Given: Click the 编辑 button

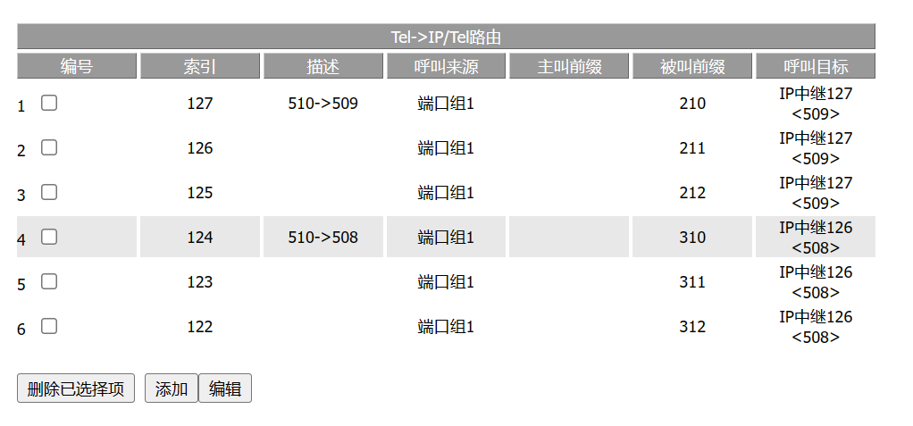Looking at the screenshot, I should click(x=225, y=388).
